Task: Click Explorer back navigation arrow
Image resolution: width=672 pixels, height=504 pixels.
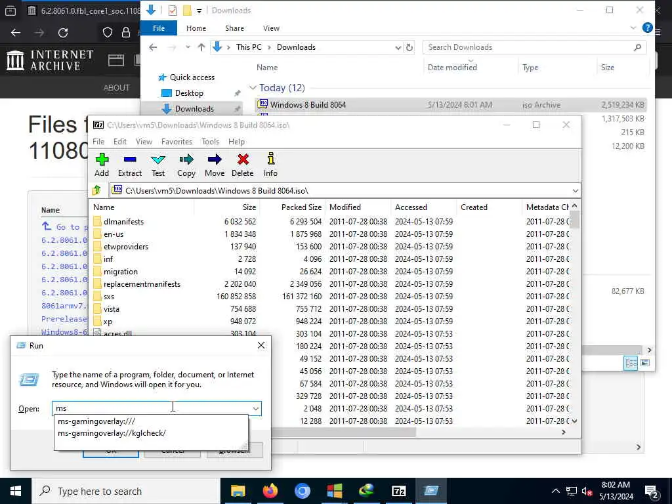Action: 153,47
